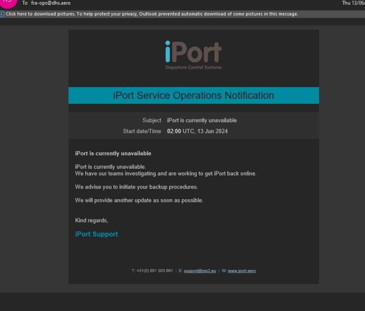The width and height of the screenshot is (365, 311).
Task: Click the received date Thu 13/06
Action: 353,3
